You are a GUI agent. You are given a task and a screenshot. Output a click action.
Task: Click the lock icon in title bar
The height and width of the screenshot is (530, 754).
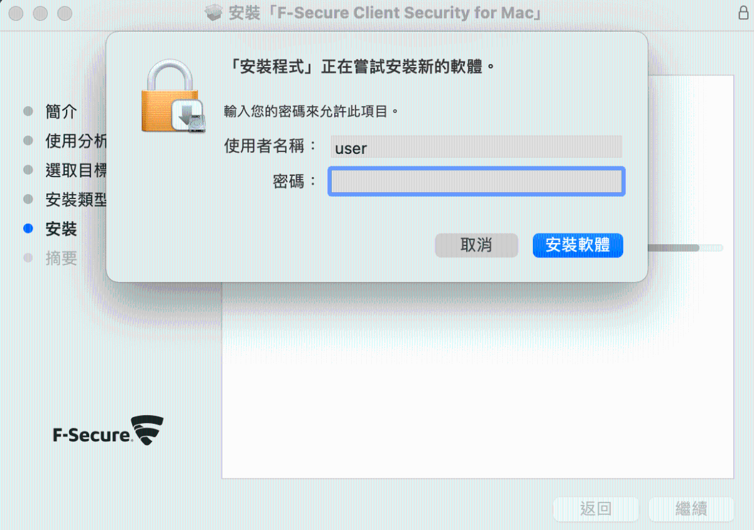point(743,13)
